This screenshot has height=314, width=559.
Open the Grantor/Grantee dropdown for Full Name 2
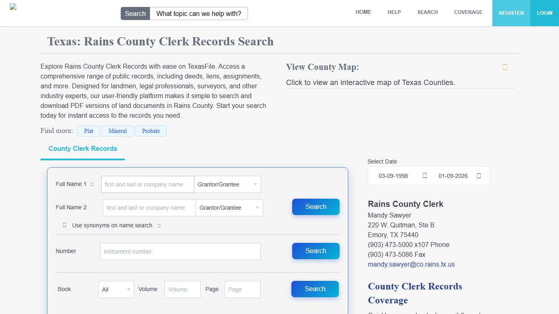click(229, 208)
